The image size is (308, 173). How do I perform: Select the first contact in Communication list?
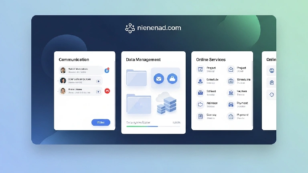80,70
